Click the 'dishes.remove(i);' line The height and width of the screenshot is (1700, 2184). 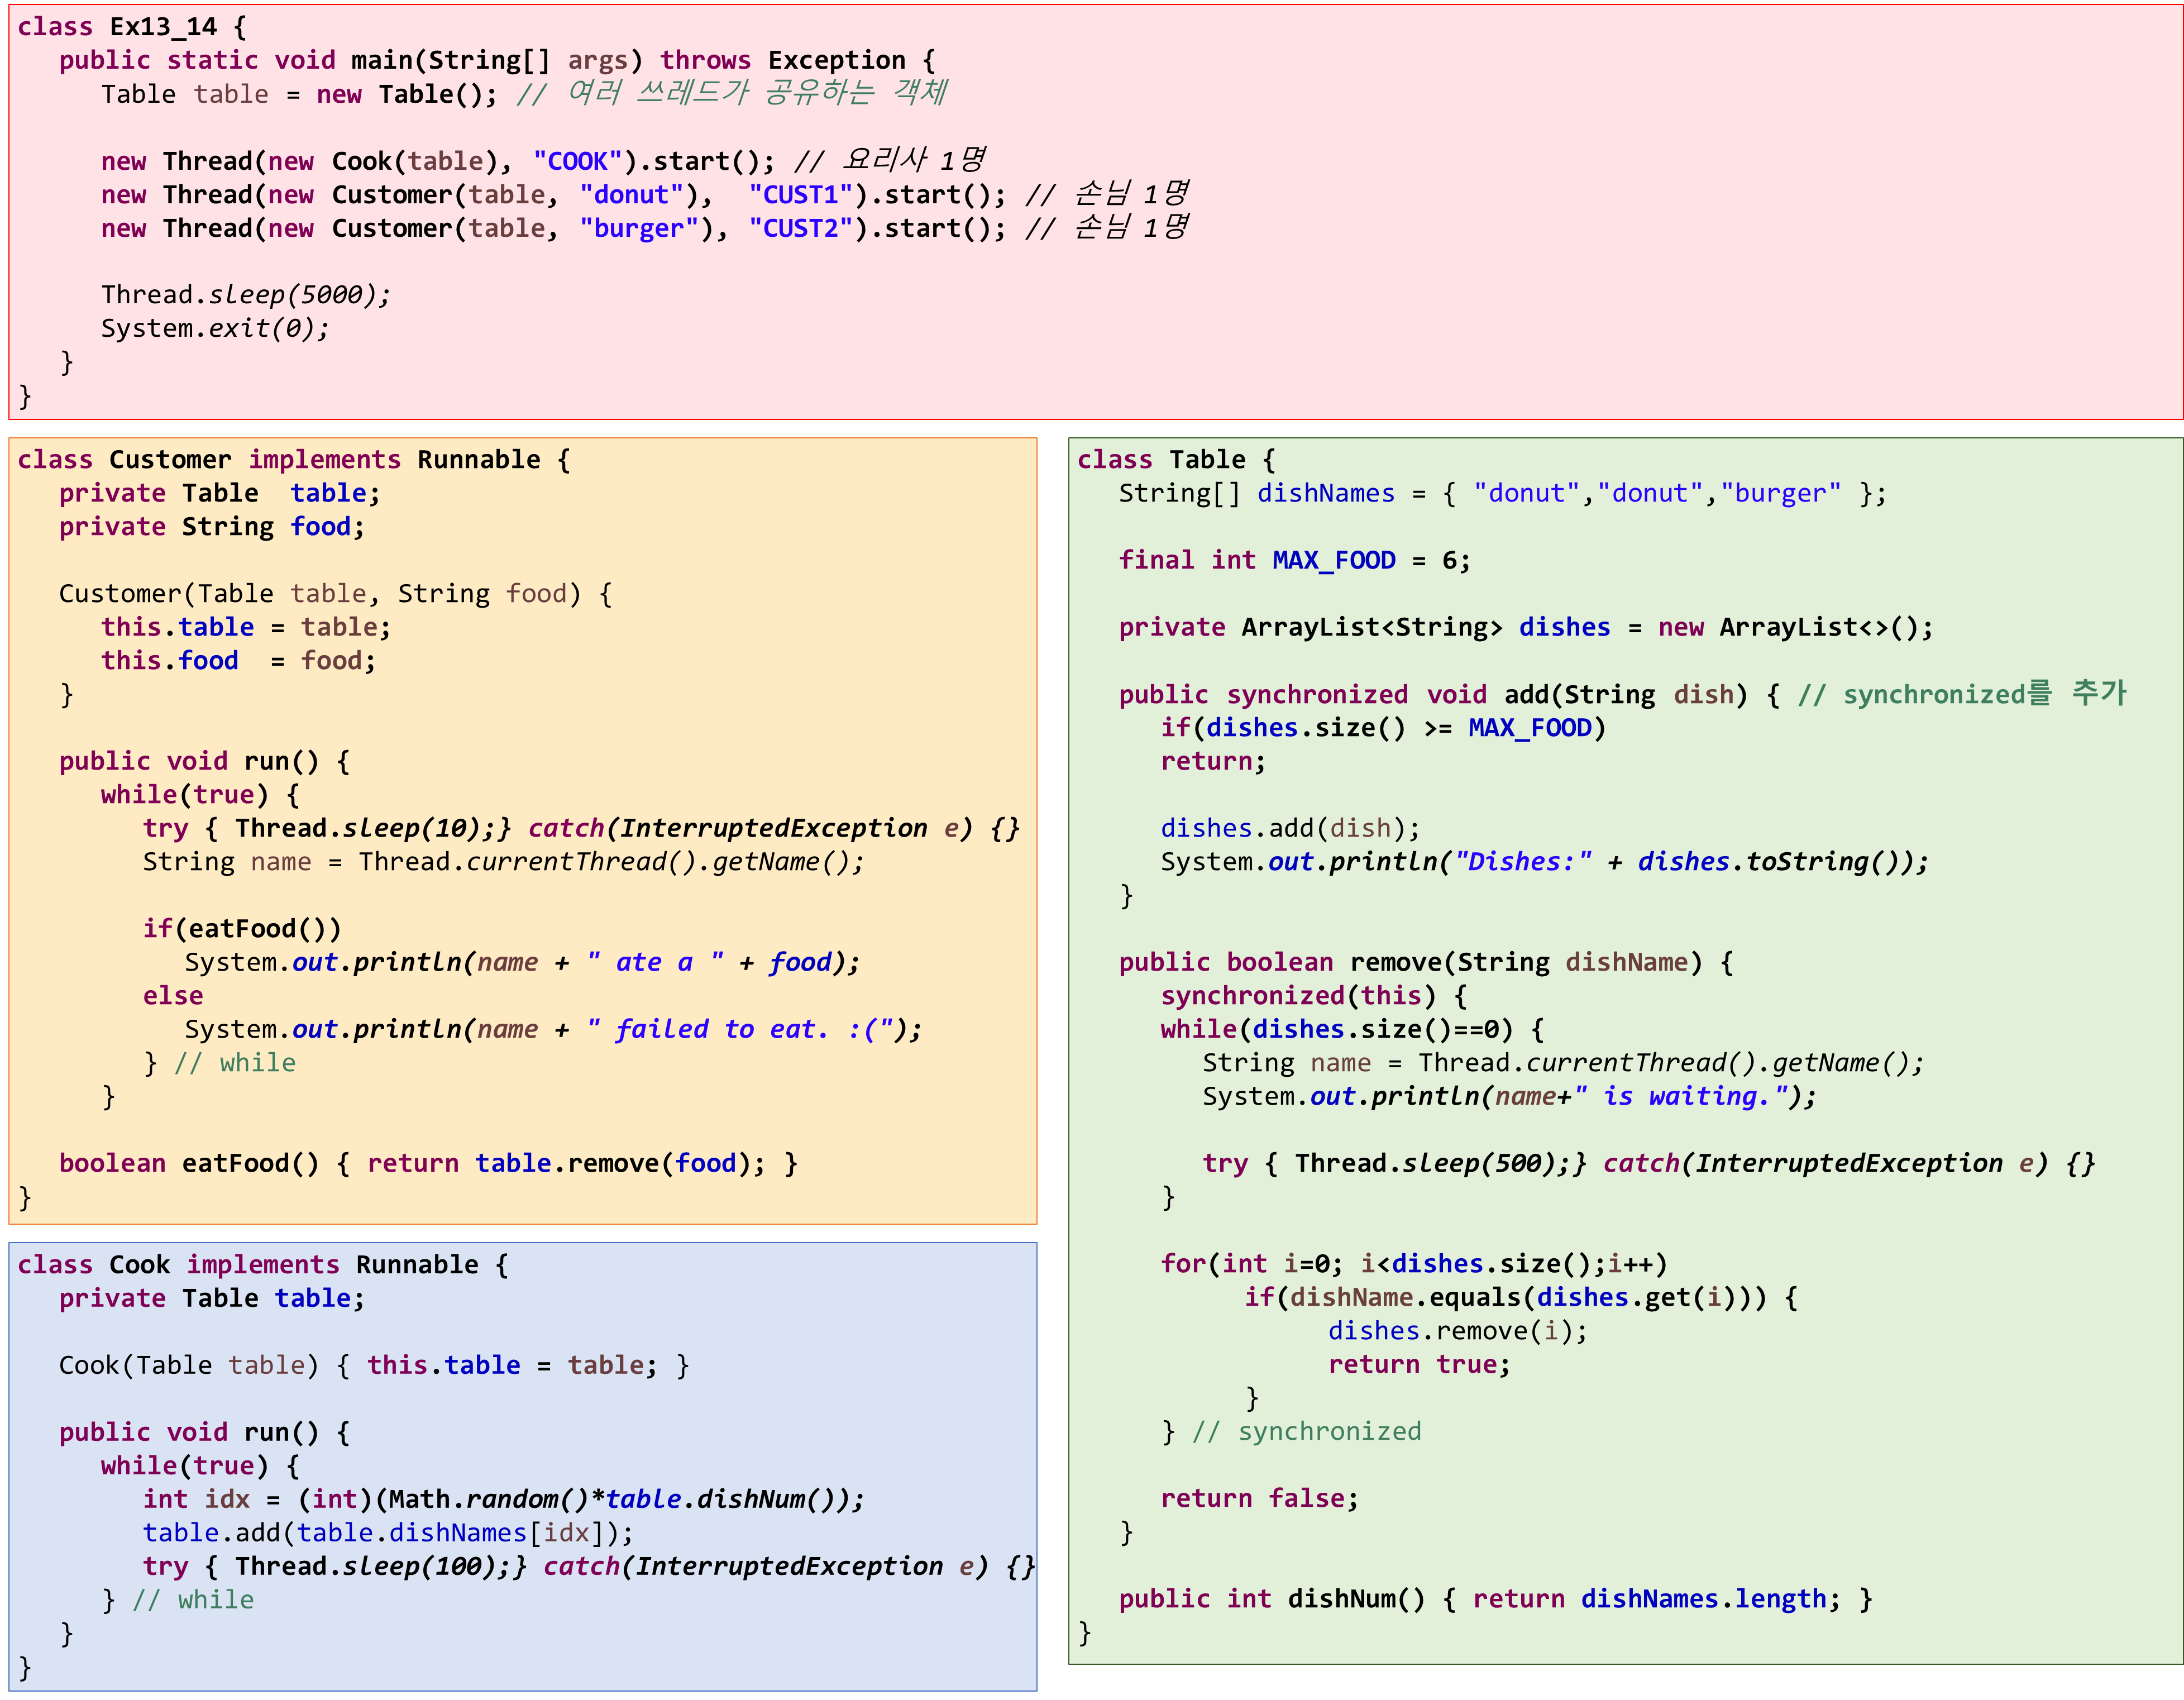pos(1458,1332)
